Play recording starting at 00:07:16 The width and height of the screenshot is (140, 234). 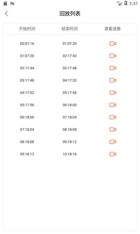point(113,43)
